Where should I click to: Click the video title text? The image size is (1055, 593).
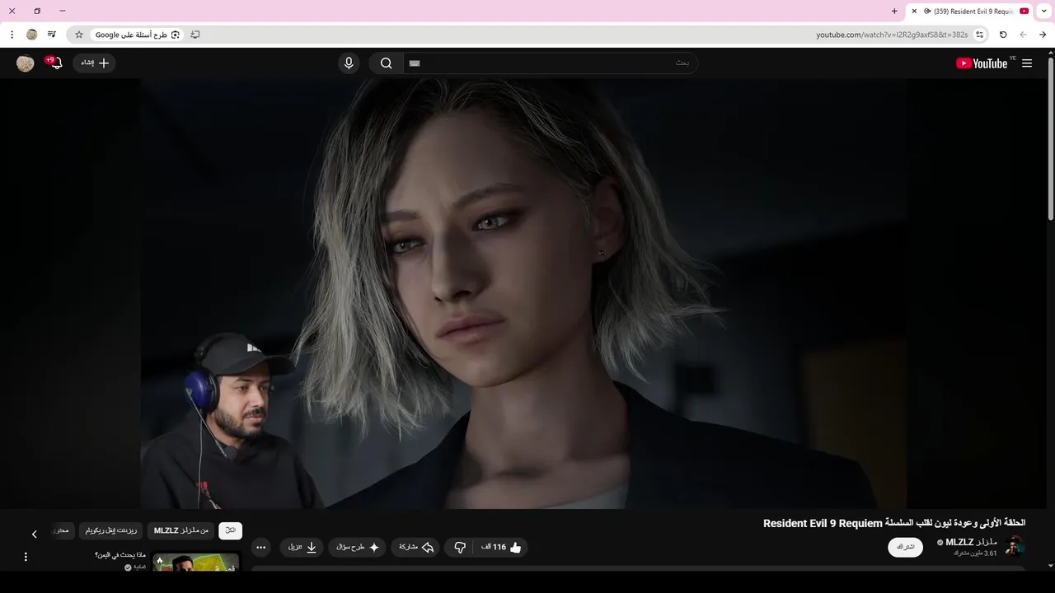tap(894, 523)
